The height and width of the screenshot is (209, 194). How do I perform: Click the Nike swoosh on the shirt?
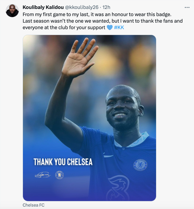[x=108, y=156]
